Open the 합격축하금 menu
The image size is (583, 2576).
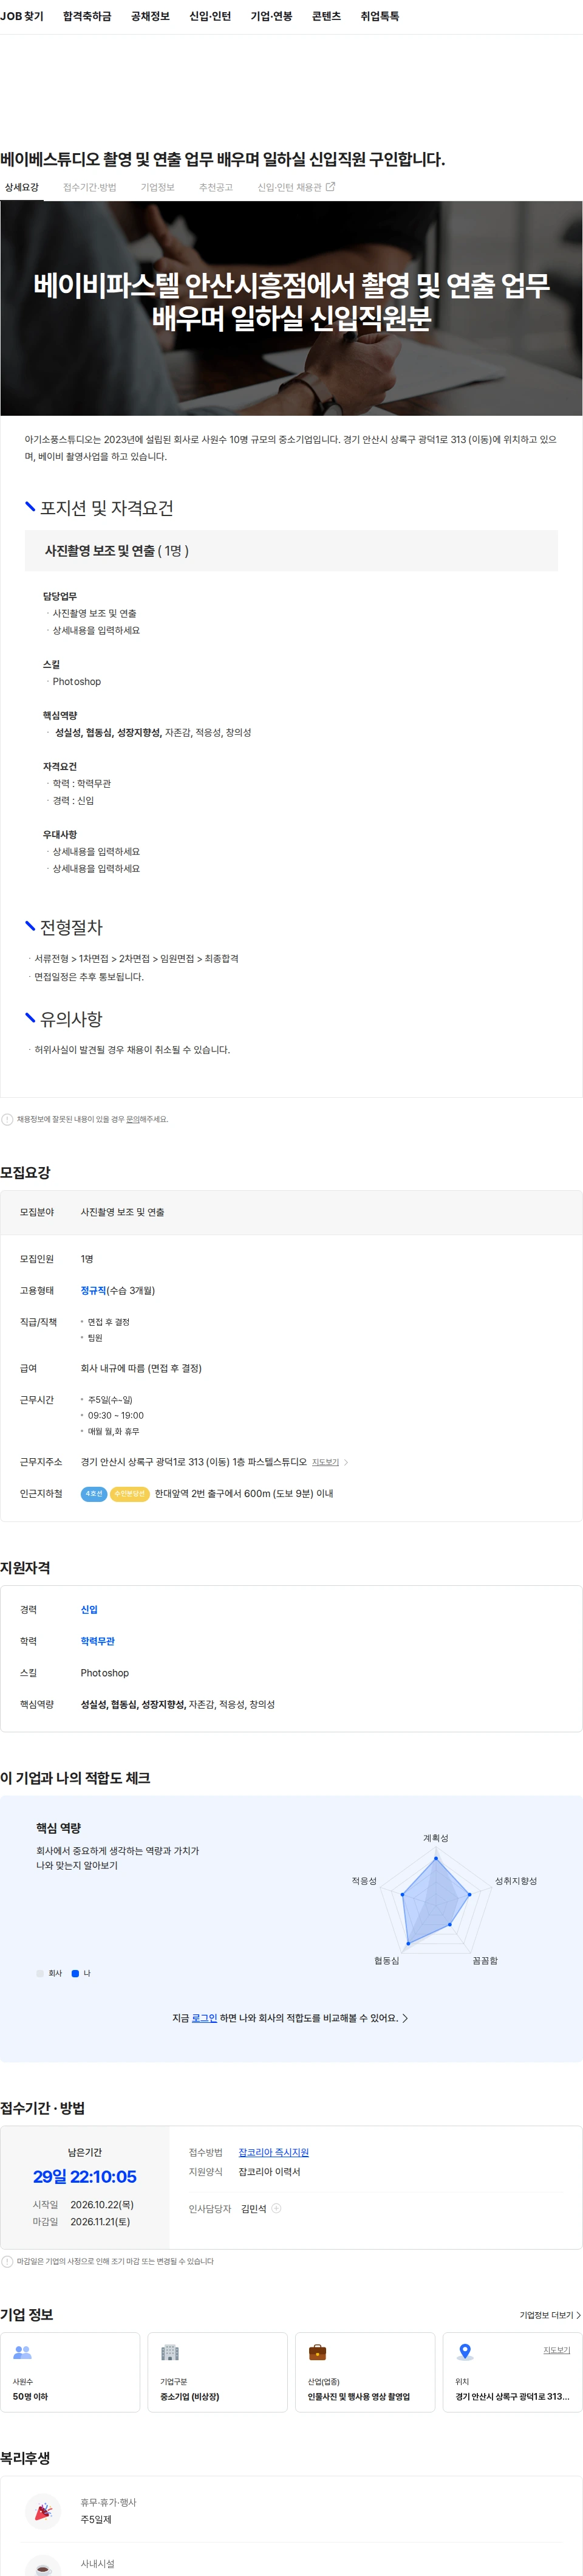(87, 16)
